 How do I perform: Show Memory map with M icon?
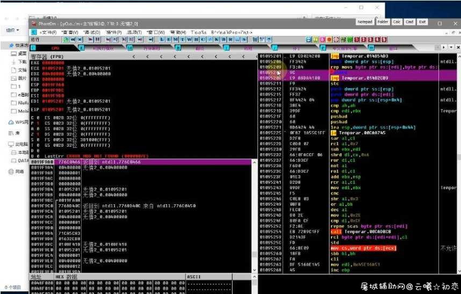click(x=176, y=39)
